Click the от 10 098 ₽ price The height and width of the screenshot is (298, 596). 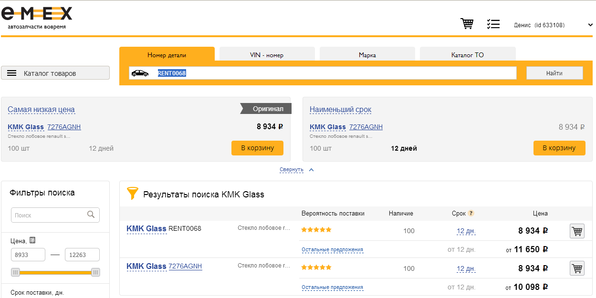coord(527,287)
